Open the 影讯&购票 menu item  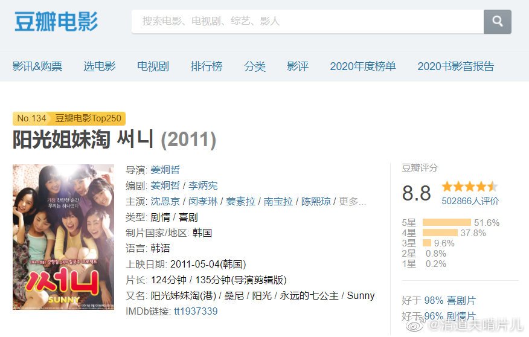point(37,66)
